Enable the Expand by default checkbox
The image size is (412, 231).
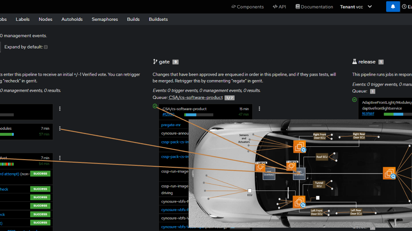[45, 47]
